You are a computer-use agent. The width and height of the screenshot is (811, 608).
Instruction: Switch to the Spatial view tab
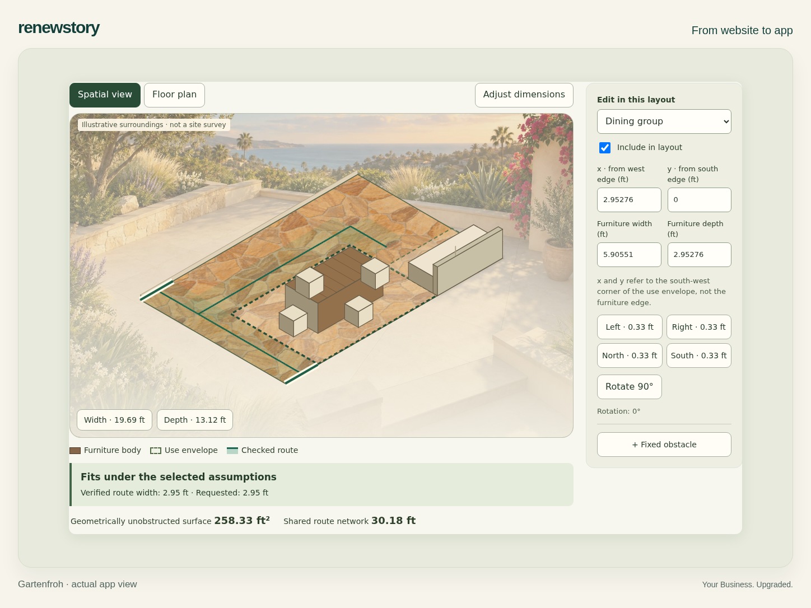[x=105, y=95]
